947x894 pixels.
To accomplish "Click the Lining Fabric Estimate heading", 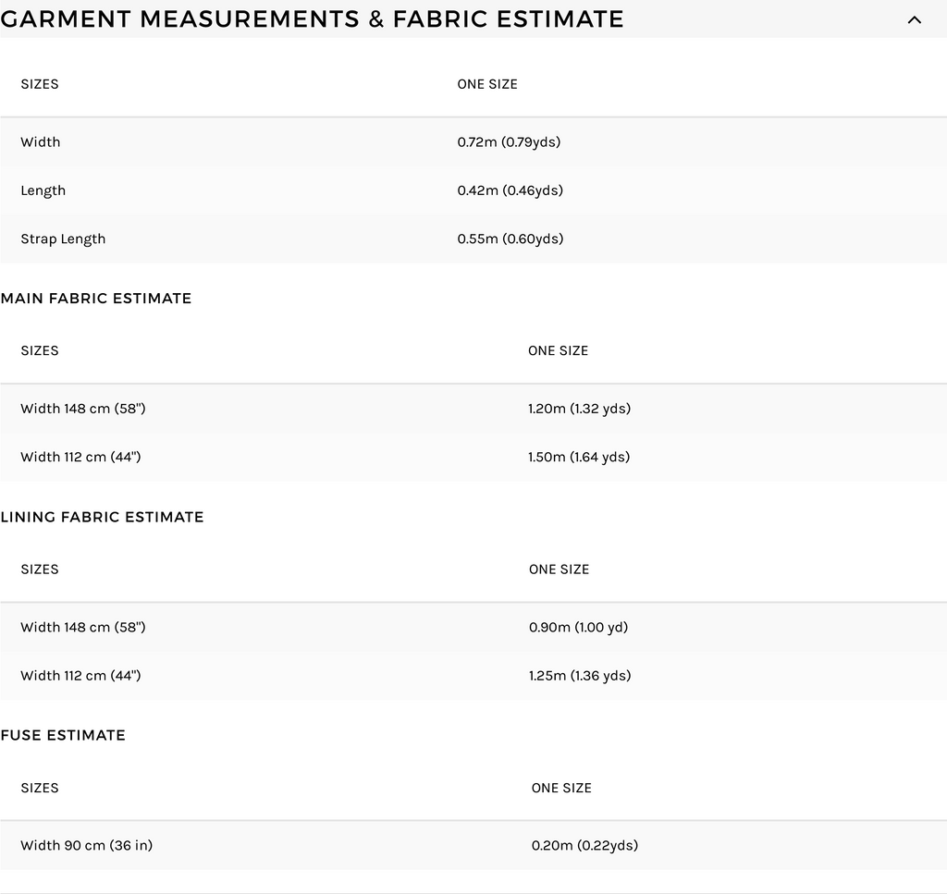I will point(102,517).
